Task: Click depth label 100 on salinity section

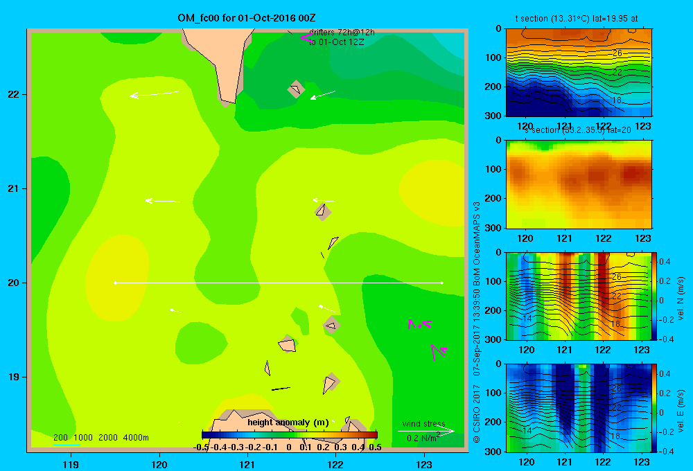Action: [495, 169]
